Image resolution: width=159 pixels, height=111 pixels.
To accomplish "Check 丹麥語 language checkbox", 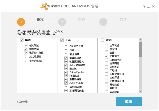I will point(106,49).
